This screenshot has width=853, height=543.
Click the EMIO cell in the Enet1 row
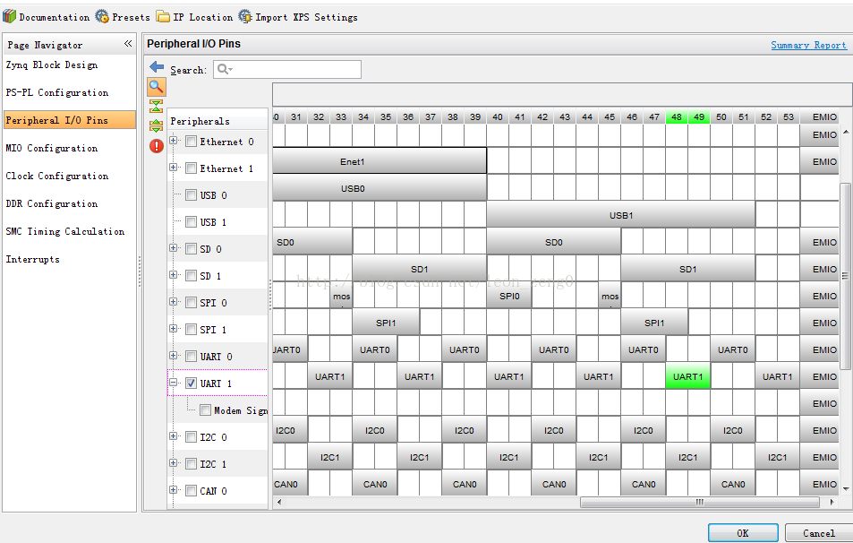click(x=819, y=160)
